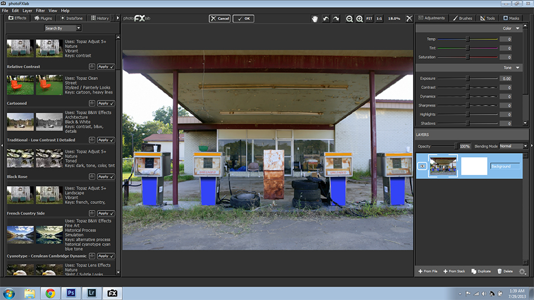The image size is (534, 300).
Task: Open the layers panel gear settings
Action: point(522,271)
